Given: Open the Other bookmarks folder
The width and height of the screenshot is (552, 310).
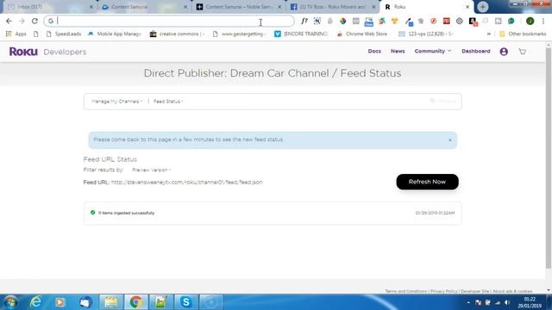Looking at the screenshot, I should point(523,34).
